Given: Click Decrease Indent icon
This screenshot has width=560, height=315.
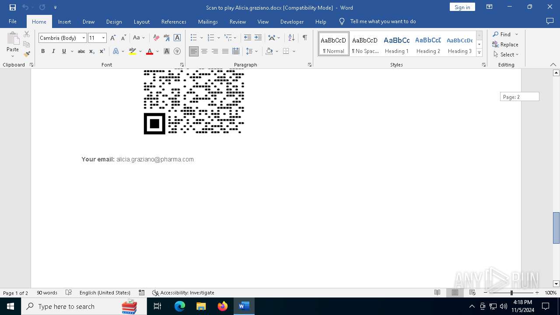Looking at the screenshot, I should tap(248, 38).
